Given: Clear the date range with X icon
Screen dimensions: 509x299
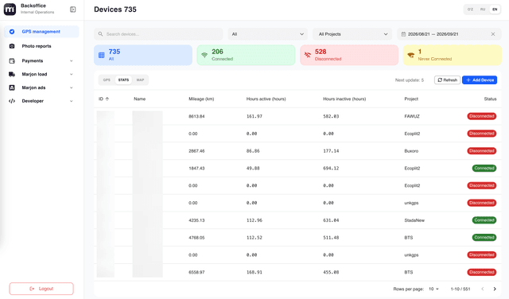Looking at the screenshot, I should tap(493, 34).
